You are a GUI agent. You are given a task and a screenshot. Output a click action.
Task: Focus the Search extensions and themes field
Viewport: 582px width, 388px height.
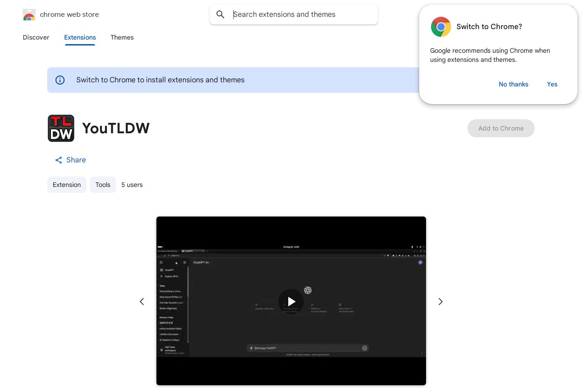point(294,15)
